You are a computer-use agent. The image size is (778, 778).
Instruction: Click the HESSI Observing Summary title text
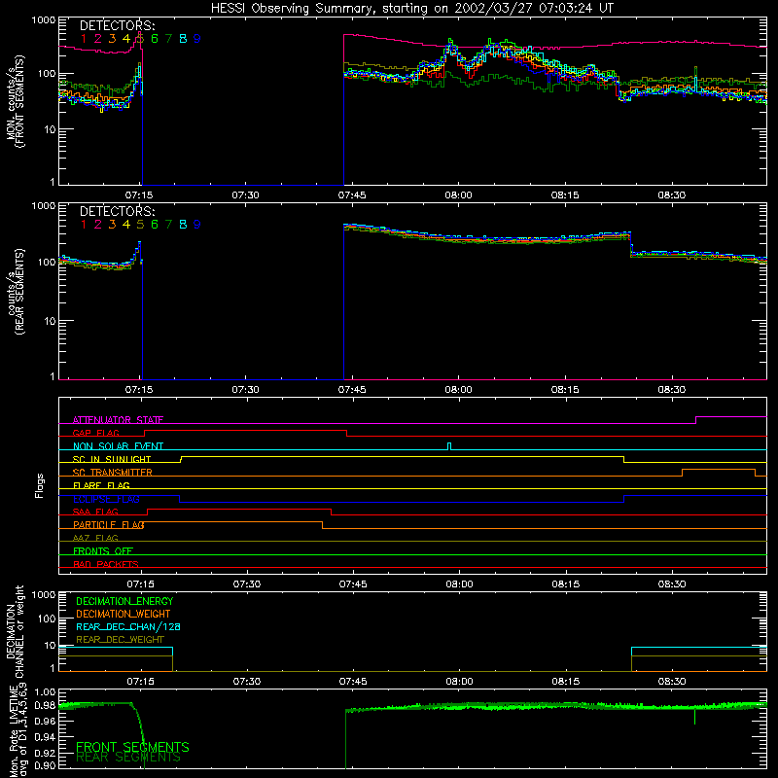pos(411,9)
